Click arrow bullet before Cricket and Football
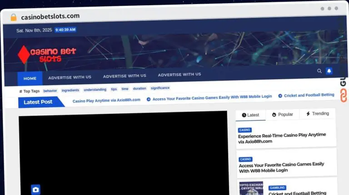 280,96
